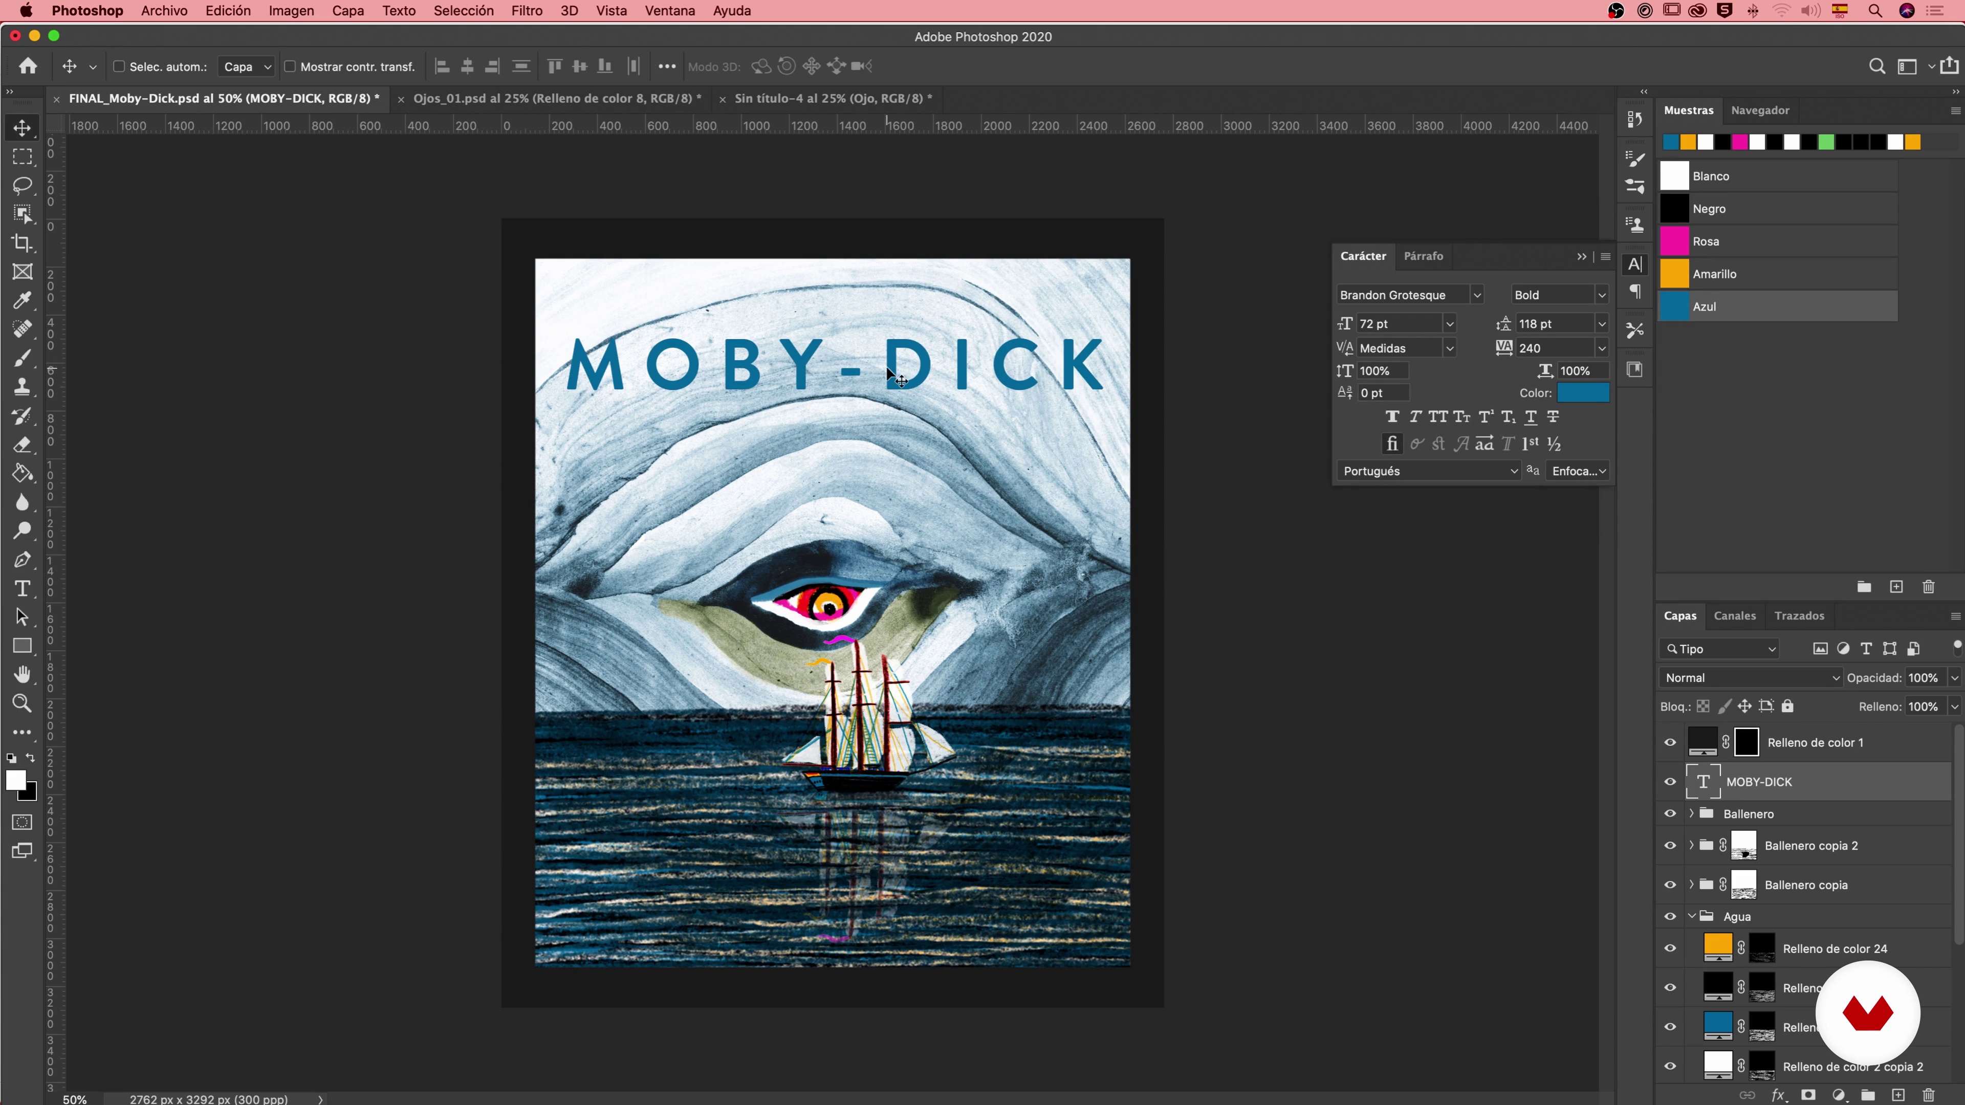
Task: Select the Path Selection tool
Action: click(x=22, y=617)
